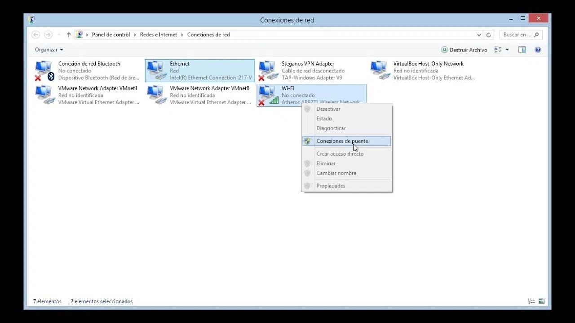This screenshot has height=323, width=575.
Task: Click Desactivar in the context menu
Action: pyautogui.click(x=328, y=109)
